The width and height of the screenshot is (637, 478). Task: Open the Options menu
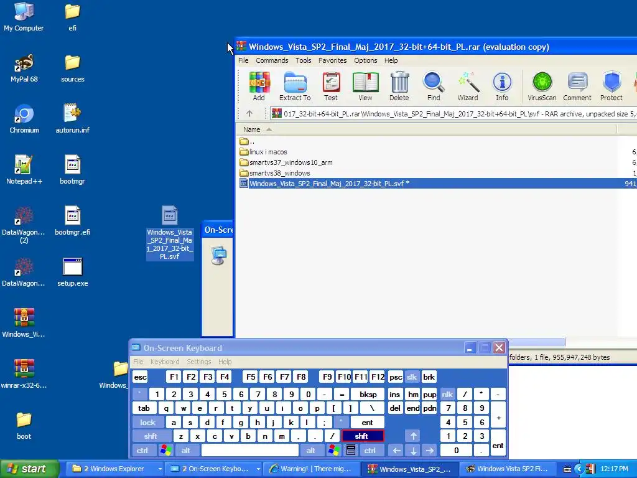[366, 60]
